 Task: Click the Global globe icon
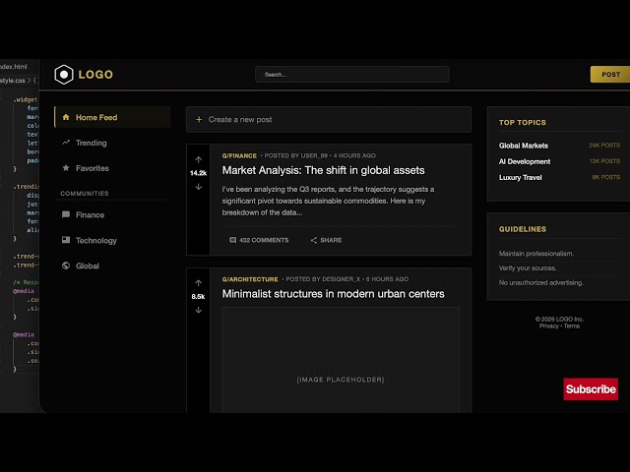tap(66, 265)
